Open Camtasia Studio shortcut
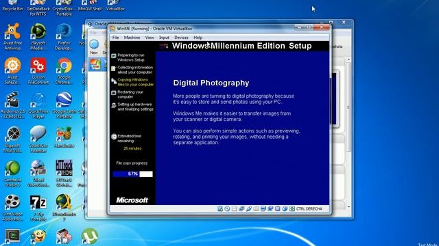 pos(12,174)
